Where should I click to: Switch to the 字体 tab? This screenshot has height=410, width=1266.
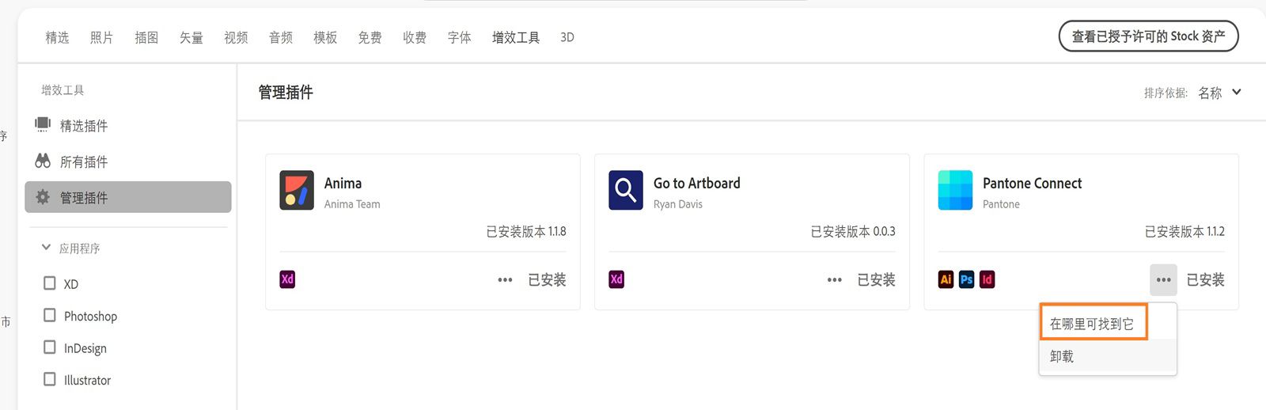pyautogui.click(x=459, y=37)
